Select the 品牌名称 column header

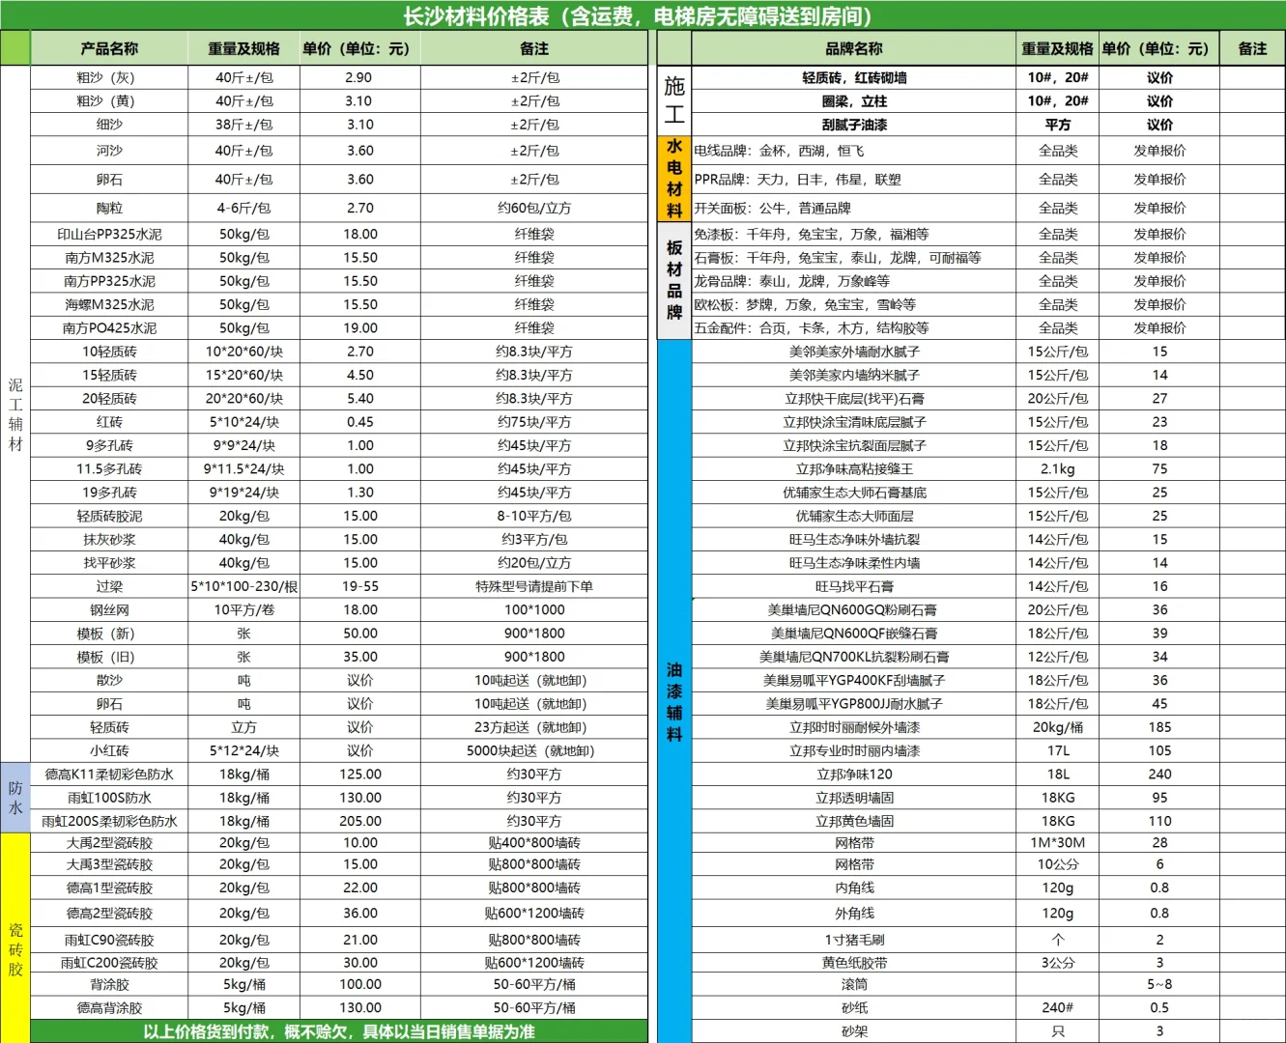tap(854, 48)
